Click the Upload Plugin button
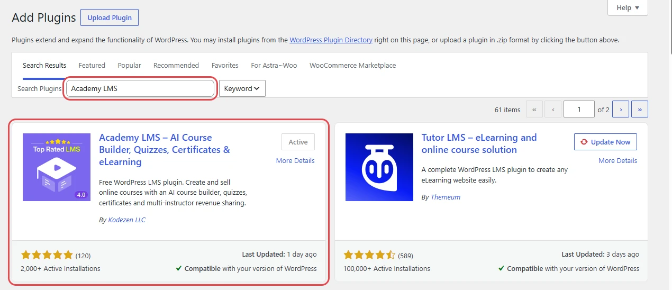This screenshot has width=672, height=290. click(x=110, y=17)
